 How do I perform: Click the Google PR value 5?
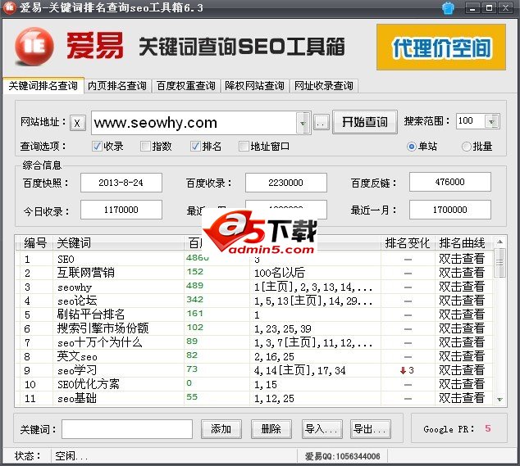[x=487, y=428]
